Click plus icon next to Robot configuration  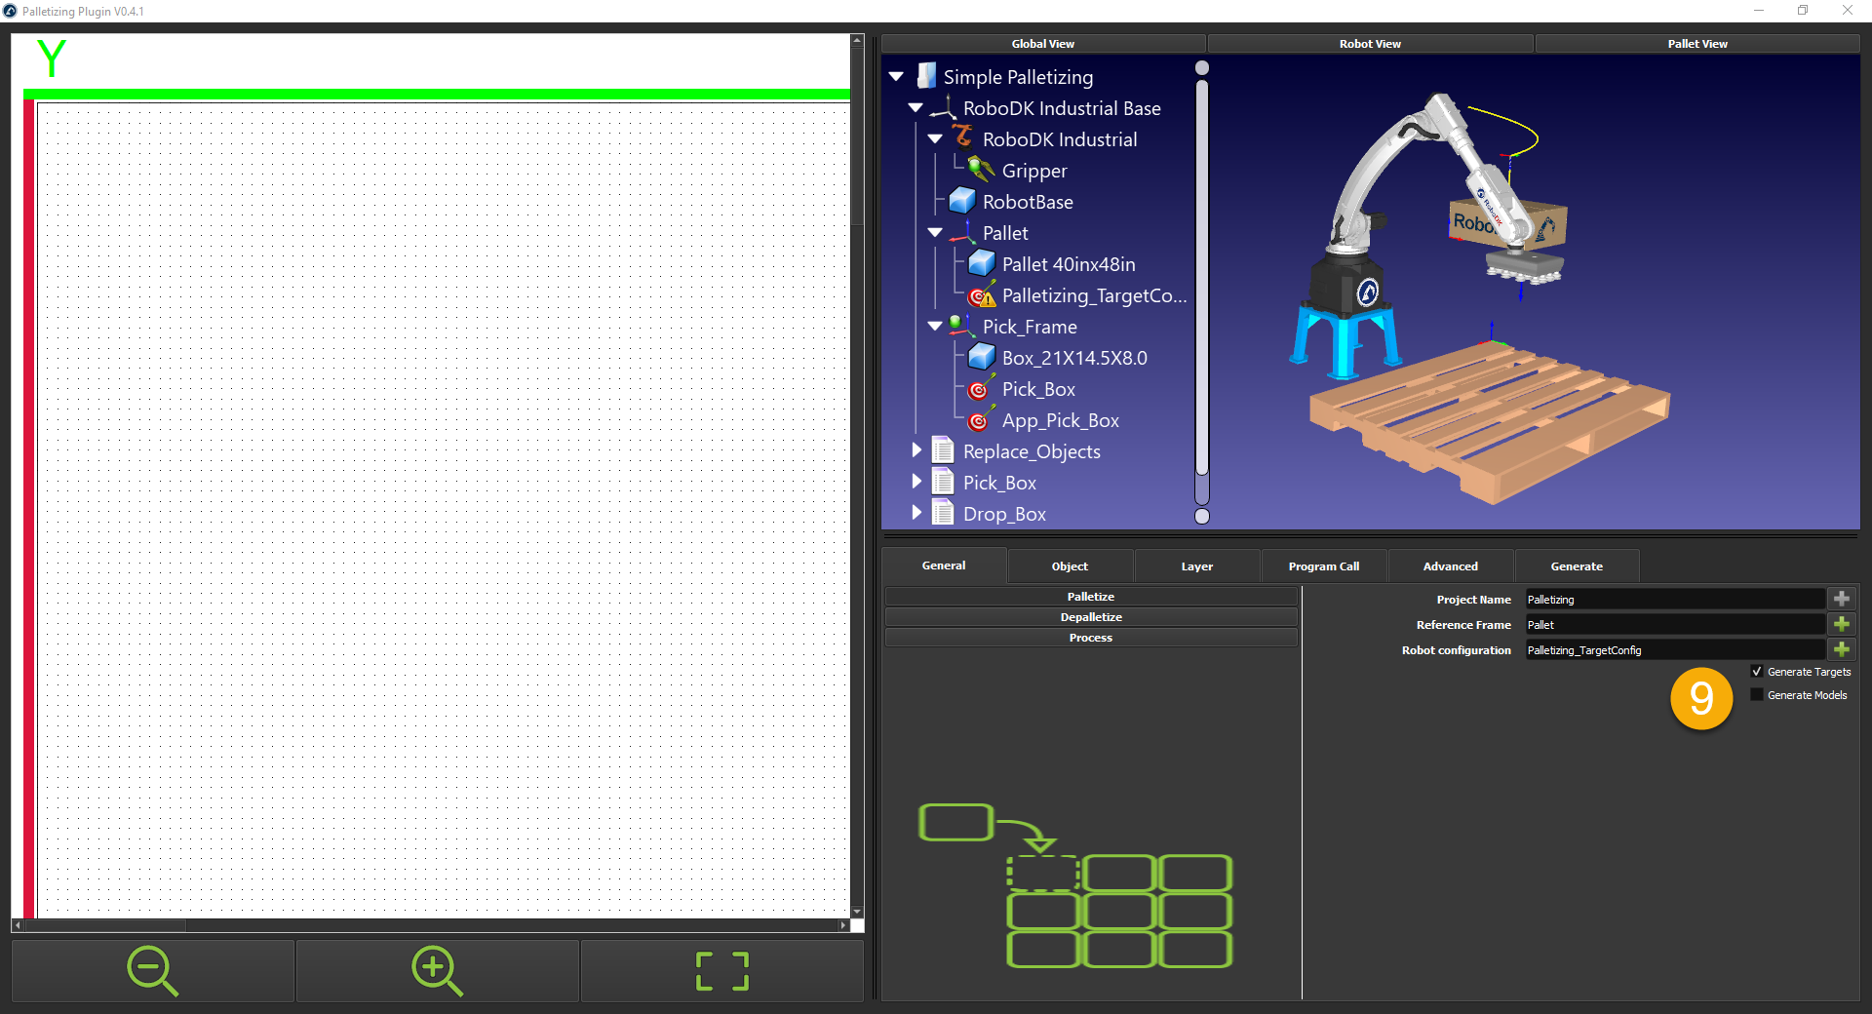point(1842,649)
